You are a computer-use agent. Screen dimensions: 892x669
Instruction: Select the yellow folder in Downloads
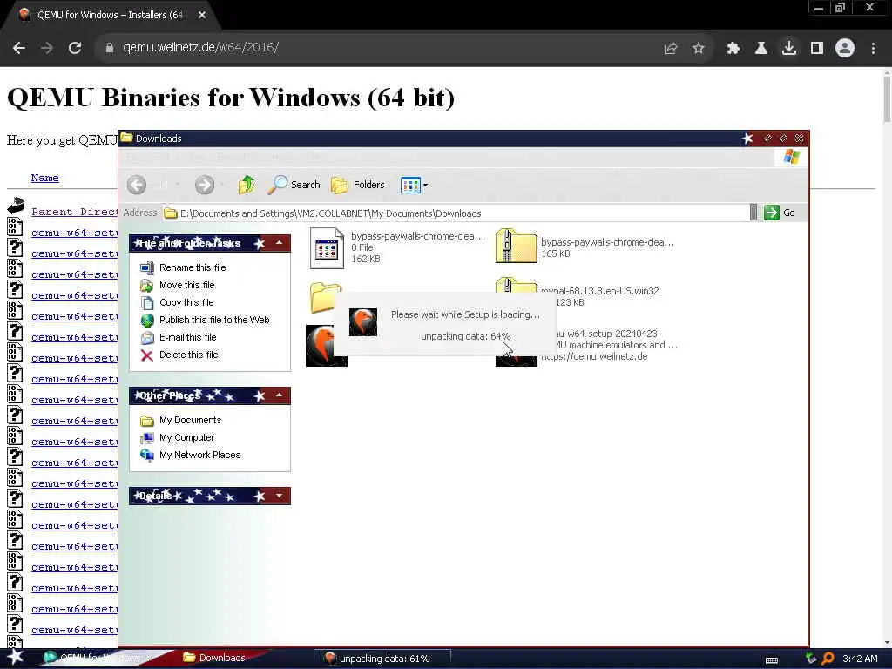tap(322, 297)
